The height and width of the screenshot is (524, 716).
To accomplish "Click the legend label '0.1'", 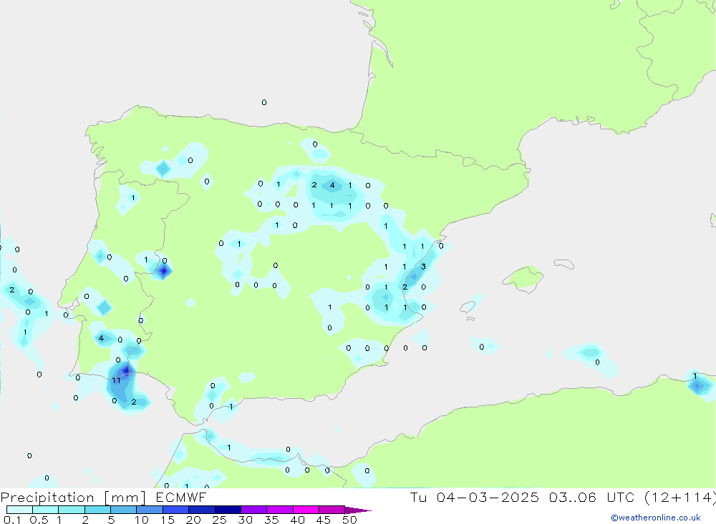I will (12, 520).
